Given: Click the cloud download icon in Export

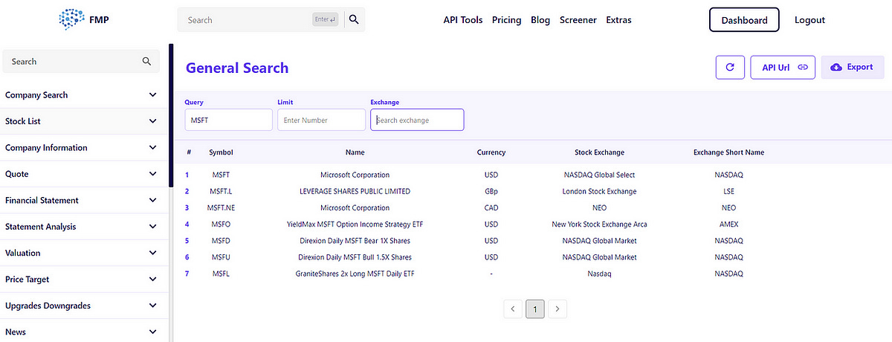Looking at the screenshot, I should coord(836,67).
